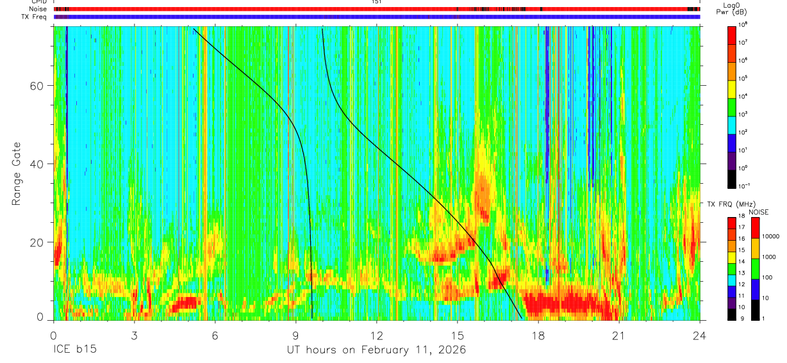Viewport: 787px width, 363px height.
Task: Click the 'ICE b15' radar beam label
Action: point(74,350)
